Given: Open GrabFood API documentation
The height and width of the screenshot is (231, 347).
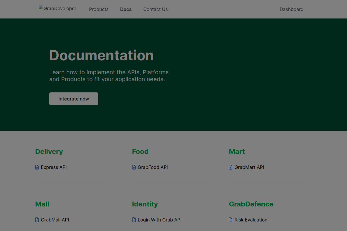Looking at the screenshot, I should [153, 167].
